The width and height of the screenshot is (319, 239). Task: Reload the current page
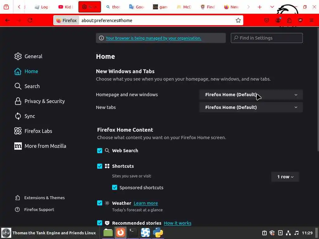pos(30,20)
